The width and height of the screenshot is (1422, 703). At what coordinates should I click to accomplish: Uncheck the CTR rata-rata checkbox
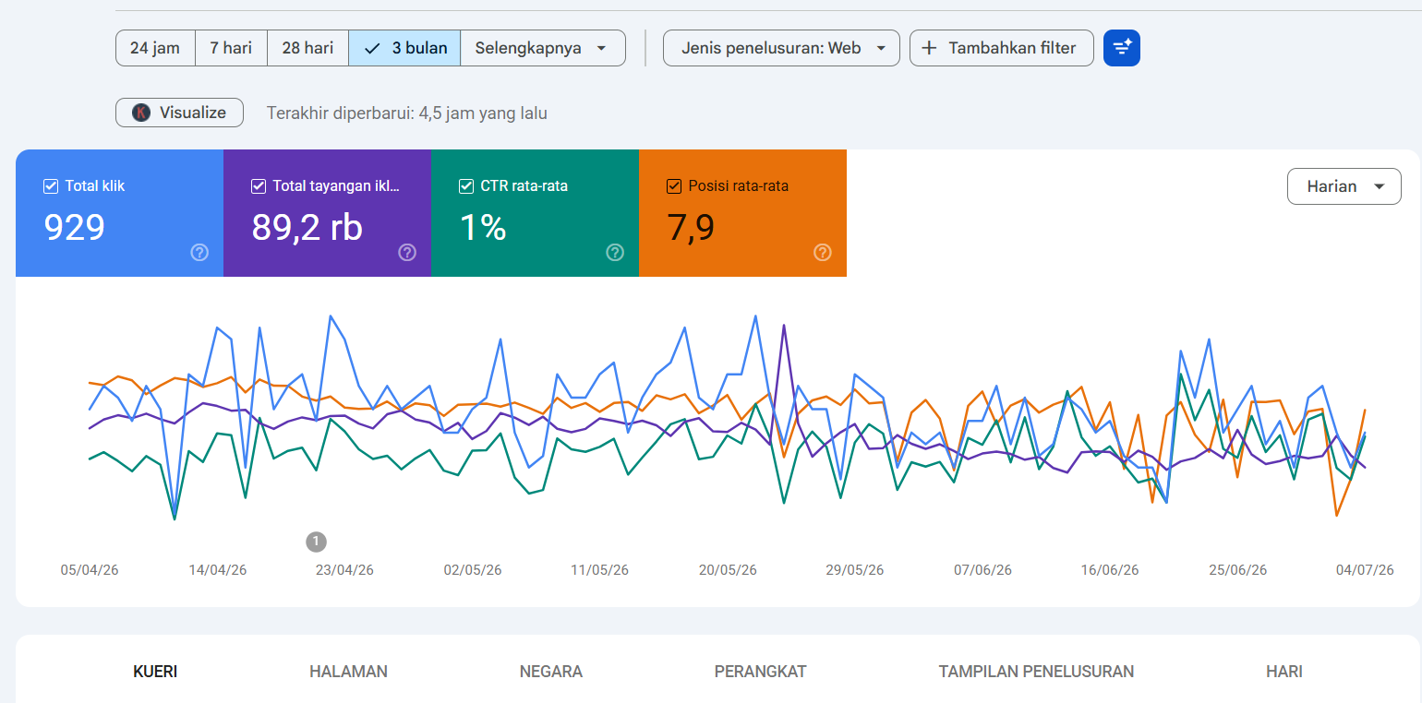tap(466, 186)
